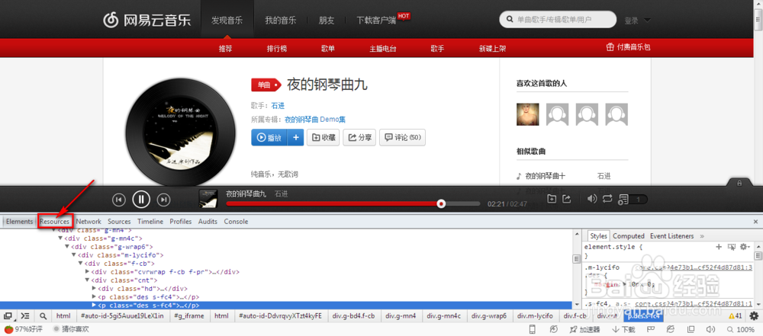Switch to 发现音乐 tab
Image resolution: width=763 pixels, height=336 pixels.
[227, 21]
